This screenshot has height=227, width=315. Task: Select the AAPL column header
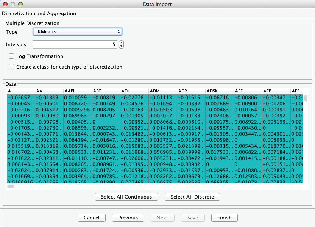(x=77, y=91)
